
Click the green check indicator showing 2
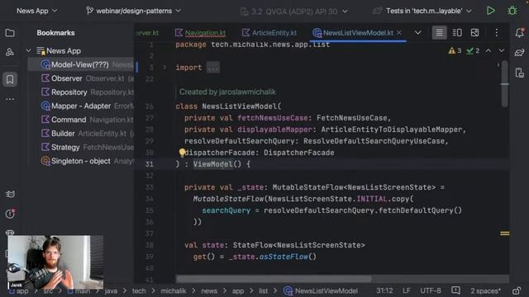[x=472, y=51]
